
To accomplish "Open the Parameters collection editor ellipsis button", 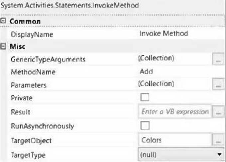I will click(218, 85).
